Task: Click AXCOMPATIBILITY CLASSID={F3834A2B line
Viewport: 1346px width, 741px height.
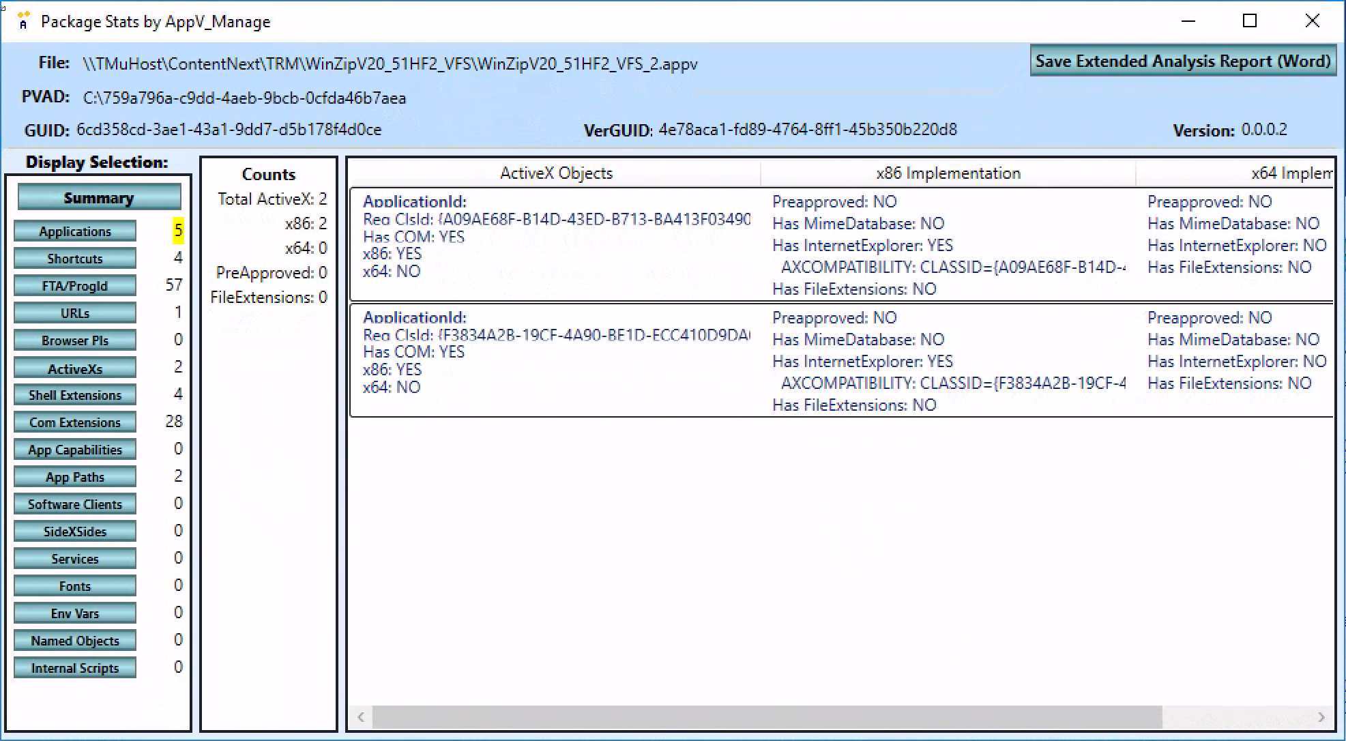Action: pos(954,383)
